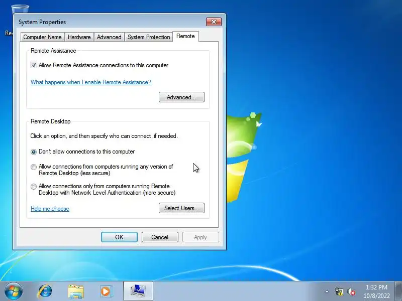Click the Select Users... button
The width and height of the screenshot is (402, 301).
click(181, 208)
